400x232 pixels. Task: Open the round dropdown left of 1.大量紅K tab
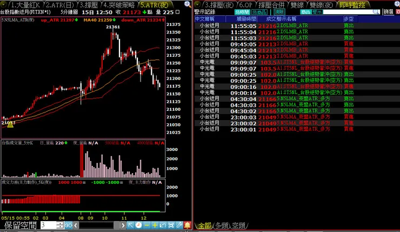pyautogui.click(x=4, y=4)
